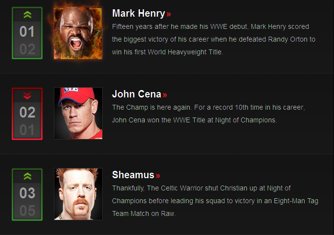
Task: Click Sheamus's Eight-Man Tag description text
Action: pyautogui.click(x=215, y=201)
